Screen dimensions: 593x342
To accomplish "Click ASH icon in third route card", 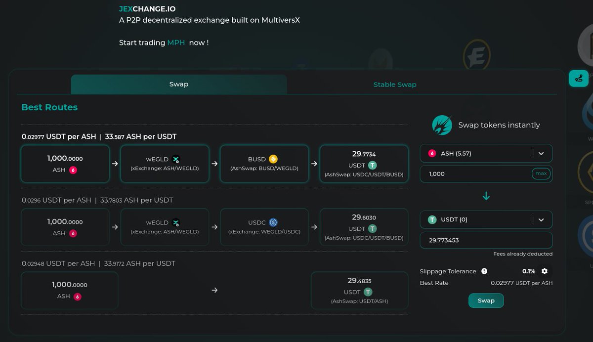I will coord(78,297).
